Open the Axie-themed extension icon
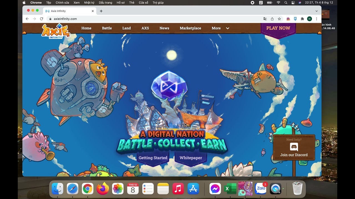Screen dimensions: 355x199 click(x=288, y=19)
